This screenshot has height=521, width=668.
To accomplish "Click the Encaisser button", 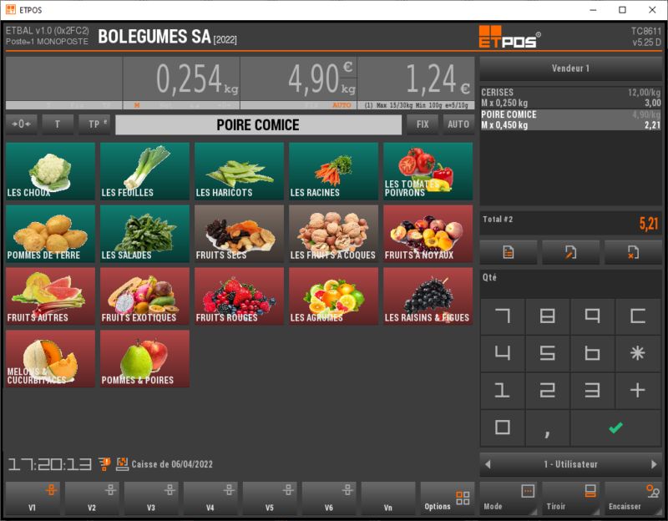I will pyautogui.click(x=633, y=498).
